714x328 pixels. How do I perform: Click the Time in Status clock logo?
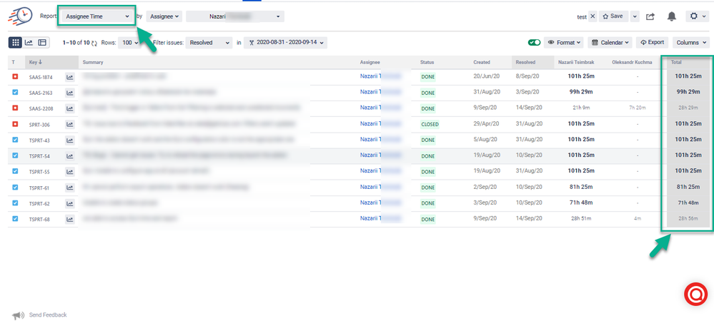coord(21,16)
